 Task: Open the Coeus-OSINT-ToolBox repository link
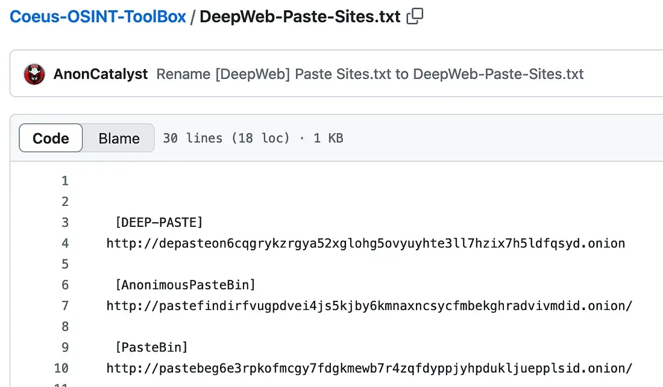(98, 17)
